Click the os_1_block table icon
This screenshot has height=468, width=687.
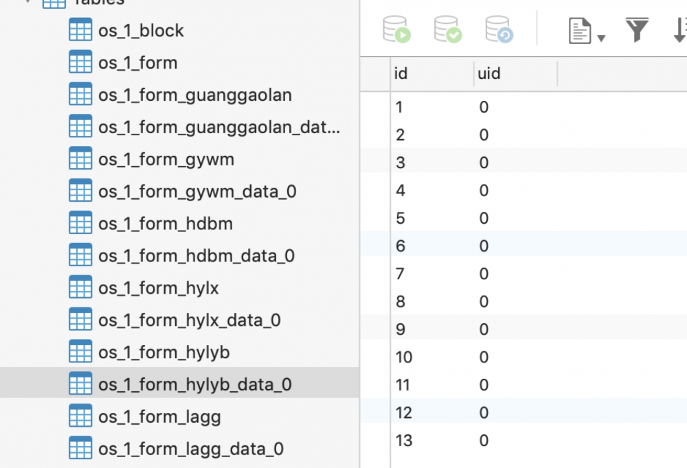tap(80, 30)
